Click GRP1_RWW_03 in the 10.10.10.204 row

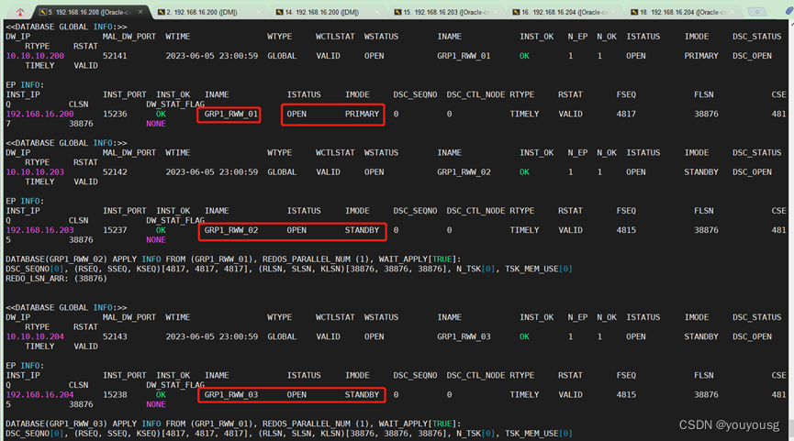tap(464, 336)
